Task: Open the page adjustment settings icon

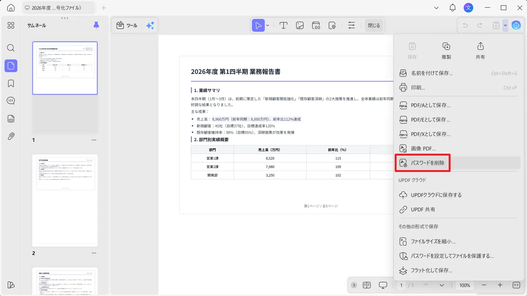Action: click(351, 25)
